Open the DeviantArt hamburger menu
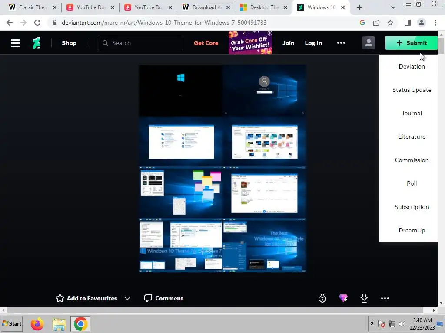The height and width of the screenshot is (333, 445). tap(16, 43)
